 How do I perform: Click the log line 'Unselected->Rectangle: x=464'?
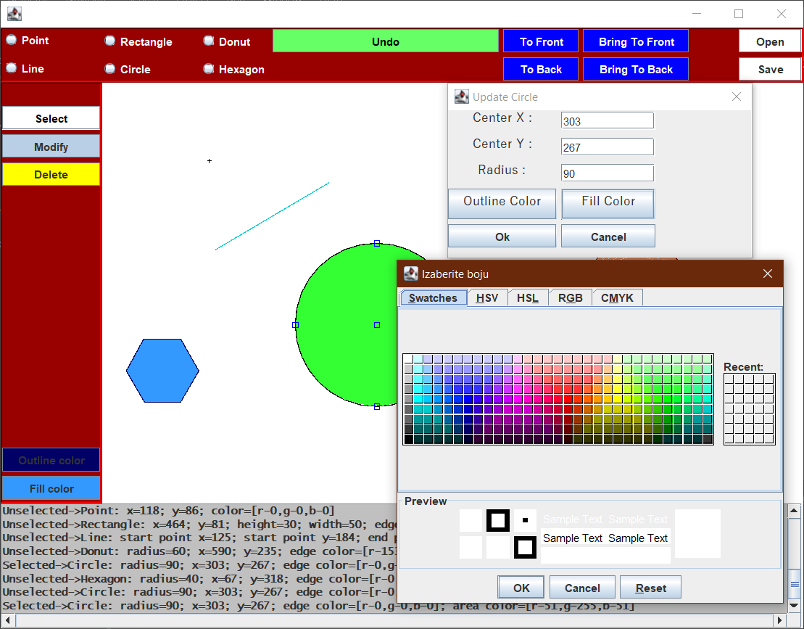(199, 524)
